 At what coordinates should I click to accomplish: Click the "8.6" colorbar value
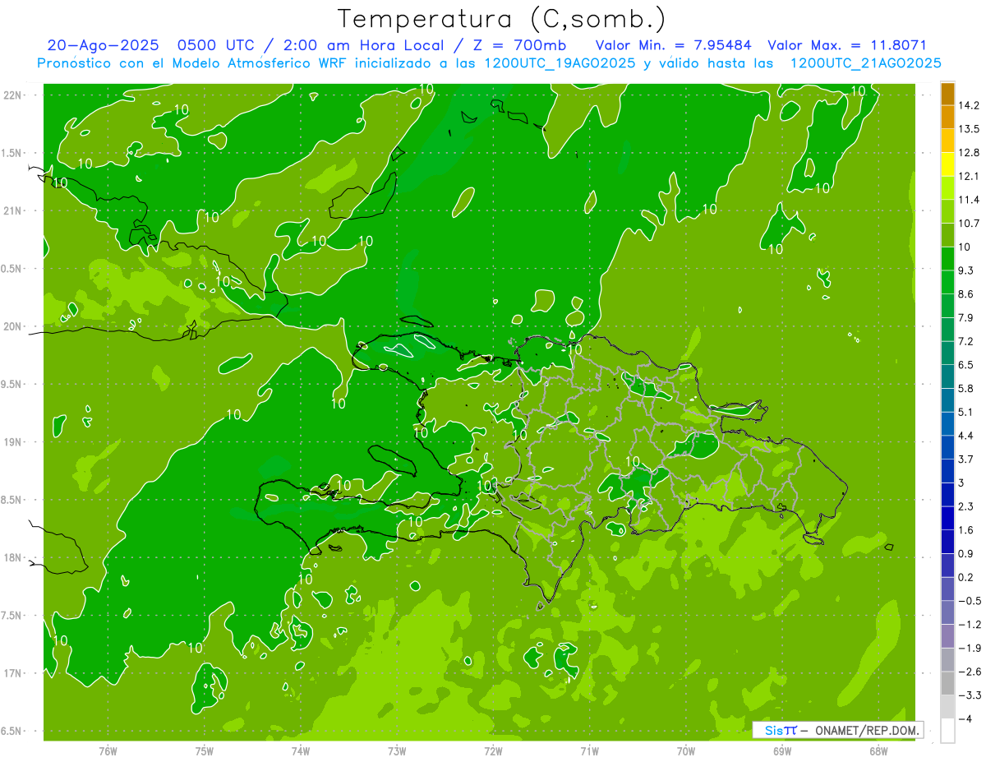pyautogui.click(x=965, y=294)
